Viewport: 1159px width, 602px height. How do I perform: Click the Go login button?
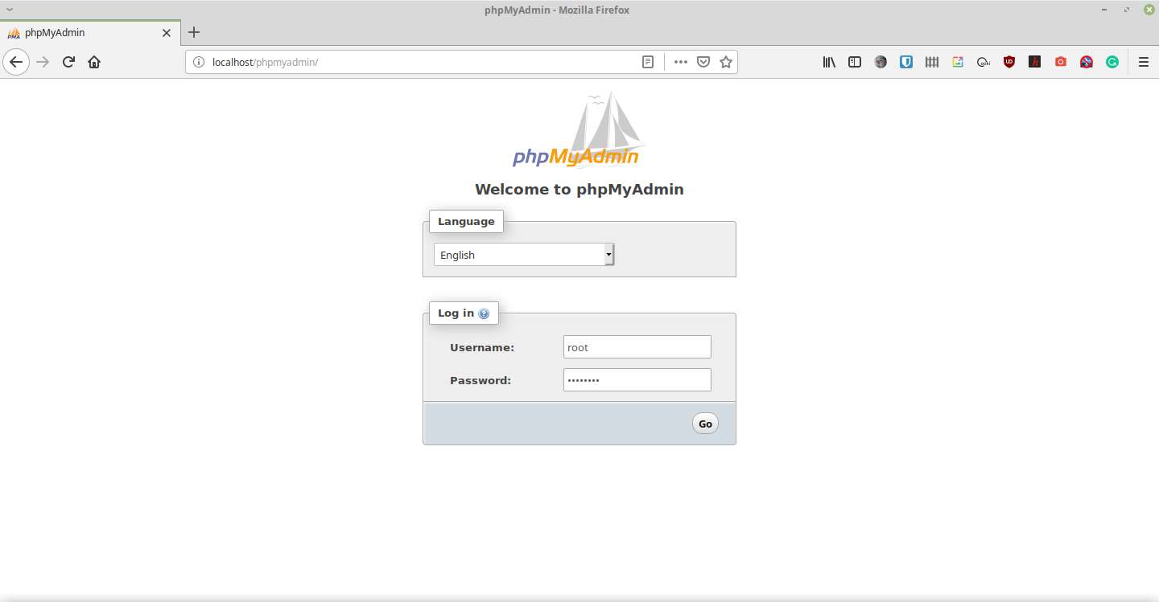point(705,424)
